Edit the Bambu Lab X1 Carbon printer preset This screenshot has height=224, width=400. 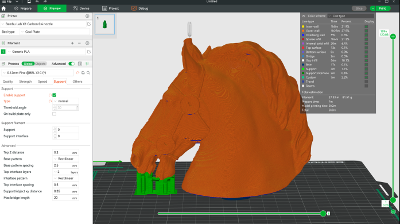tap(89, 24)
